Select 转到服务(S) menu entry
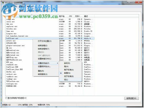This screenshot has width=144, height=108. tap(43, 74)
